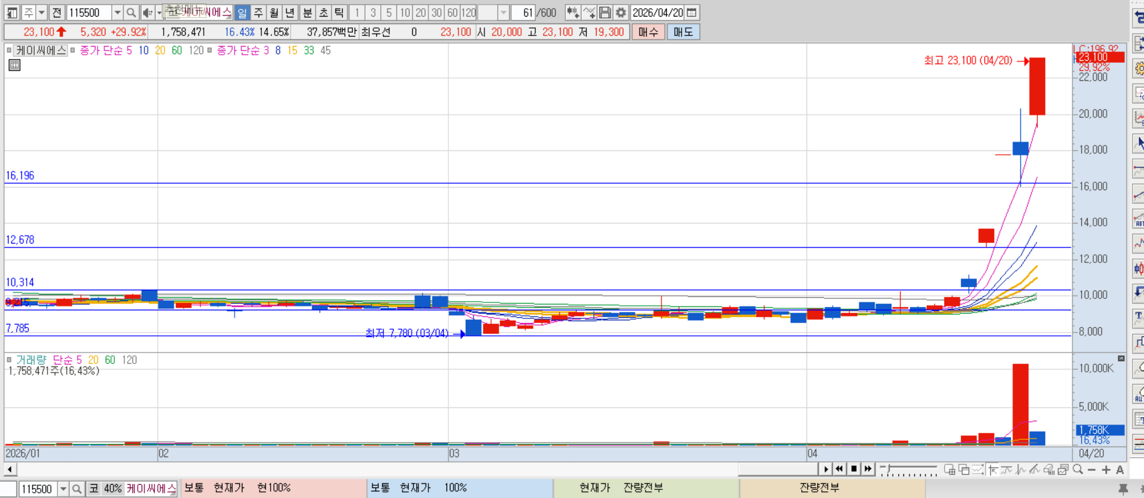Zoom out the chart with the minus icon
The height and width of the screenshot is (498, 1144).
pos(1091,470)
